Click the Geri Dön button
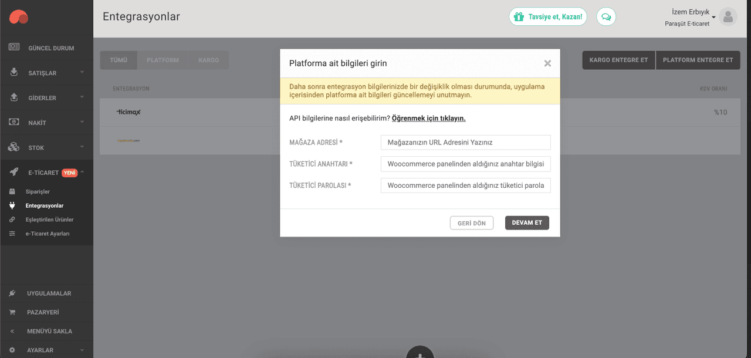This screenshot has width=751, height=358. pos(472,223)
